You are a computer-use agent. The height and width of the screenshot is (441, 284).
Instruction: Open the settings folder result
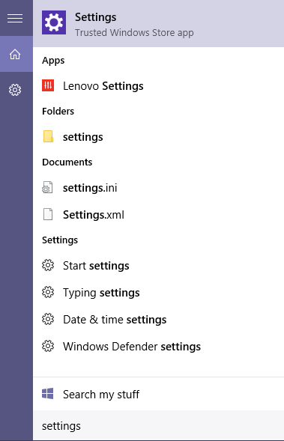pyautogui.click(x=158, y=137)
